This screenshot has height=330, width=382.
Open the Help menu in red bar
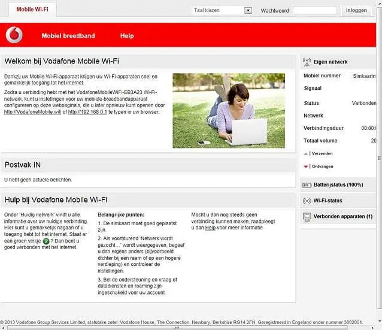tap(127, 36)
